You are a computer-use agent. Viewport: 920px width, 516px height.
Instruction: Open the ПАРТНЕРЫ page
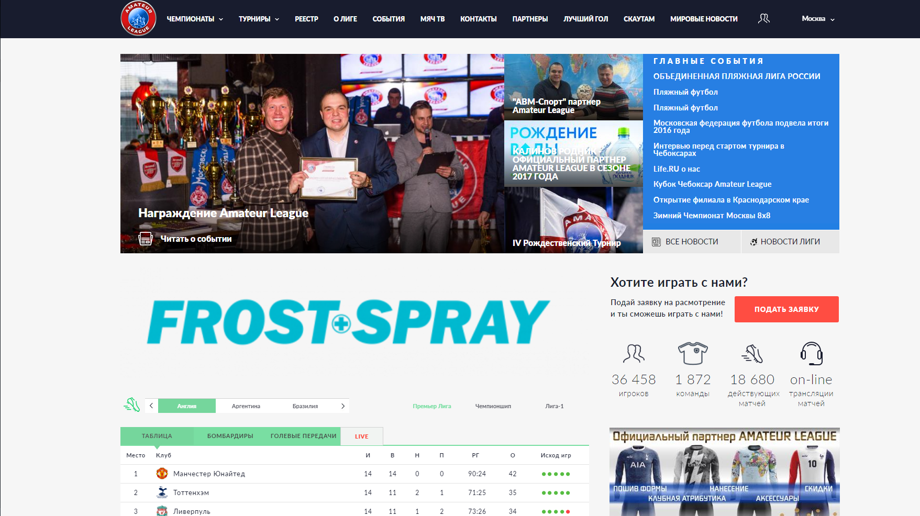pos(530,19)
